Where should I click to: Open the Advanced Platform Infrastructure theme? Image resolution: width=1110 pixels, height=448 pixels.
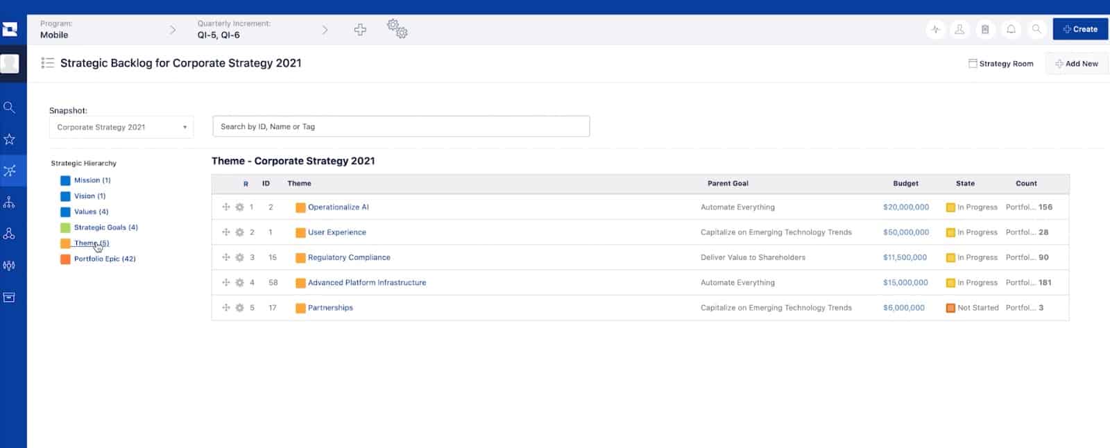click(x=367, y=283)
